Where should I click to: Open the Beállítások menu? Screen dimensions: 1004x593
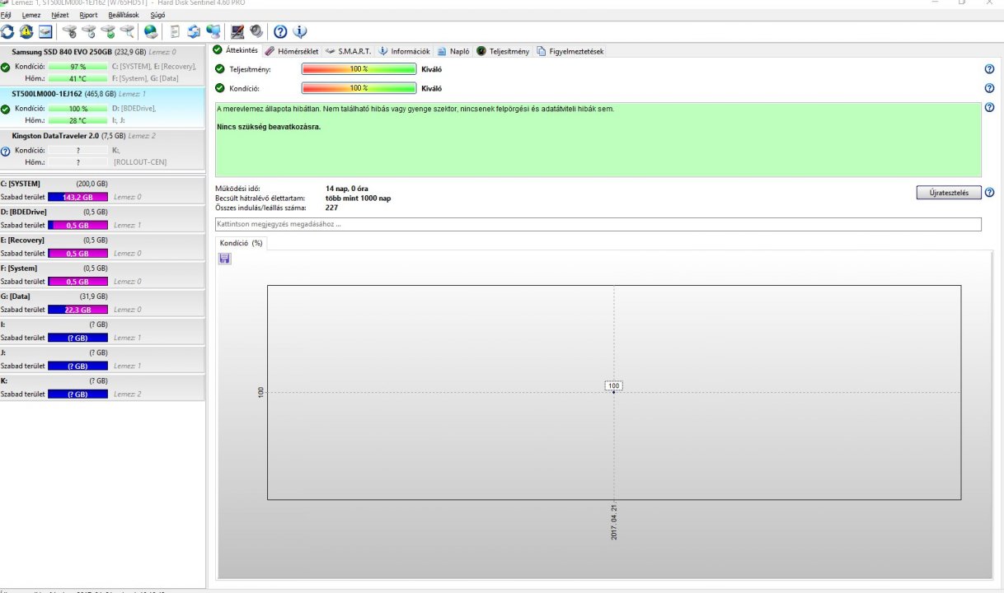point(124,15)
